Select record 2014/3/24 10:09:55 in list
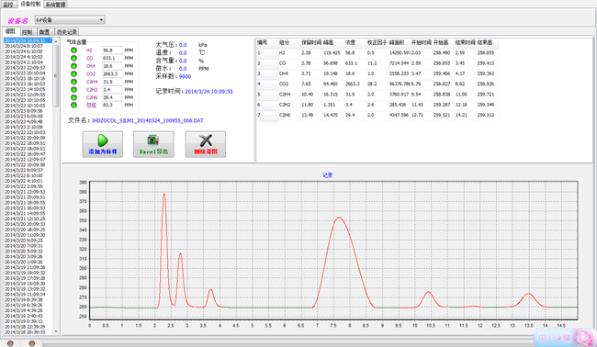The width and height of the screenshot is (597, 347). click(x=28, y=40)
